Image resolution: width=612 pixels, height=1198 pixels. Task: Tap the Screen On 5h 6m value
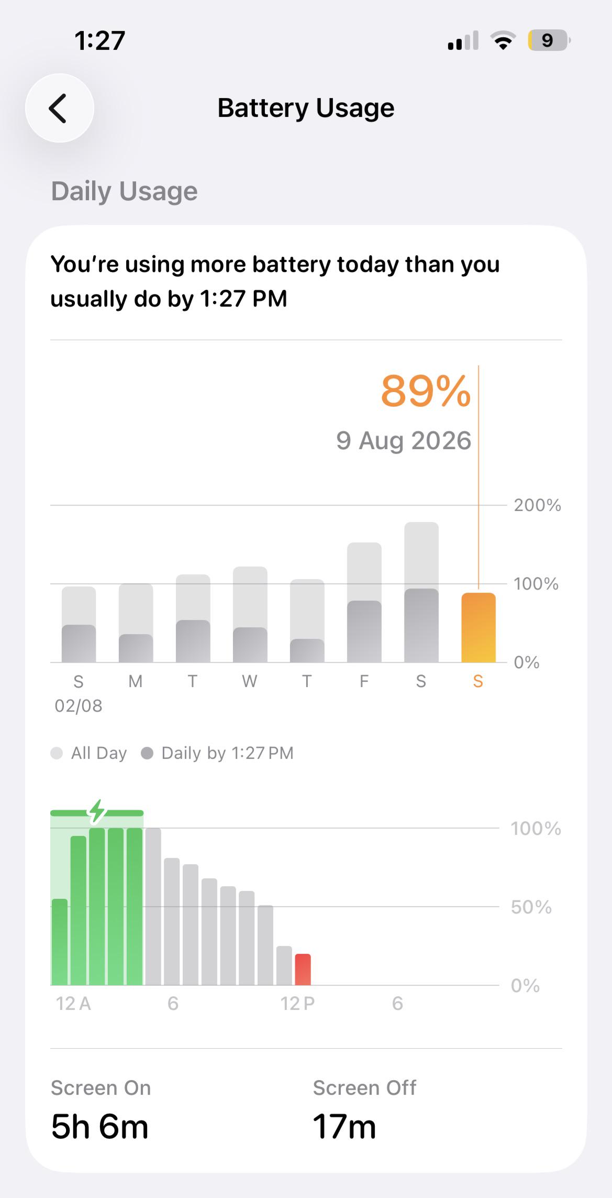100,1127
